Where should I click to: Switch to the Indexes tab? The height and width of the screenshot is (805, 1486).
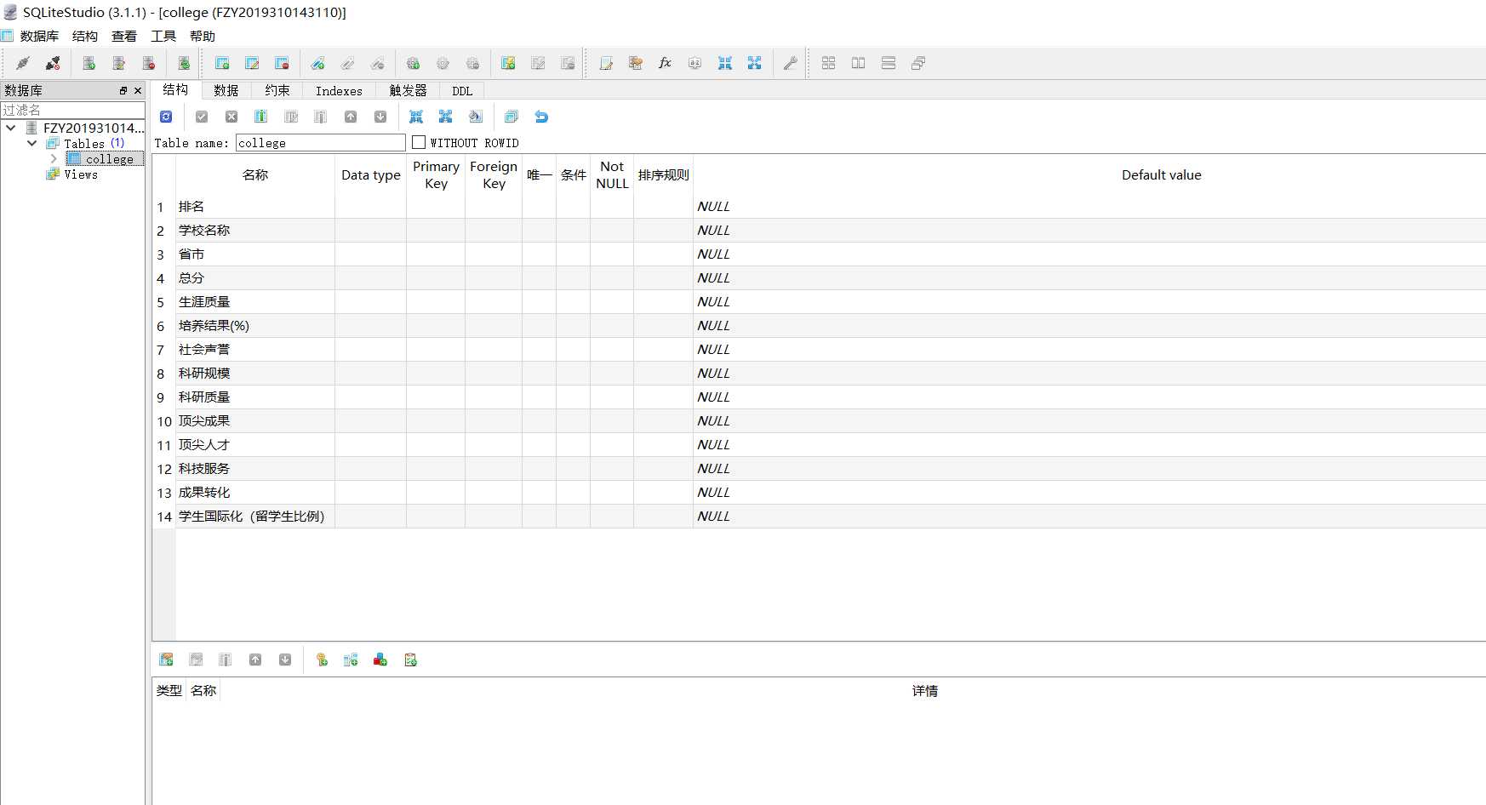click(x=339, y=90)
